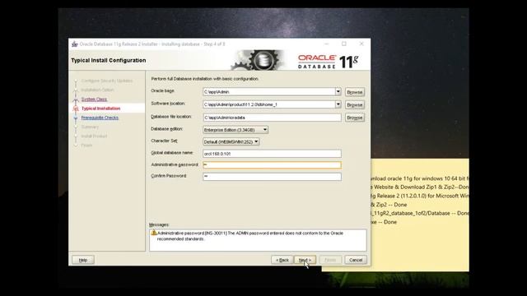Screen dimensions: 527x296
Task: Open the Software location dropdown arrow
Action: coord(338,104)
